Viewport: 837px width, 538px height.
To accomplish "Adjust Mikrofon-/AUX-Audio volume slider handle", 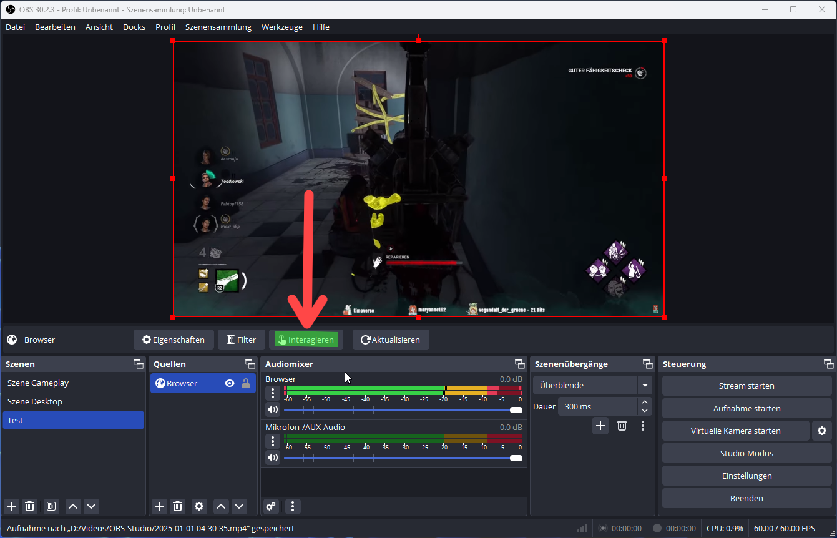I will click(516, 458).
